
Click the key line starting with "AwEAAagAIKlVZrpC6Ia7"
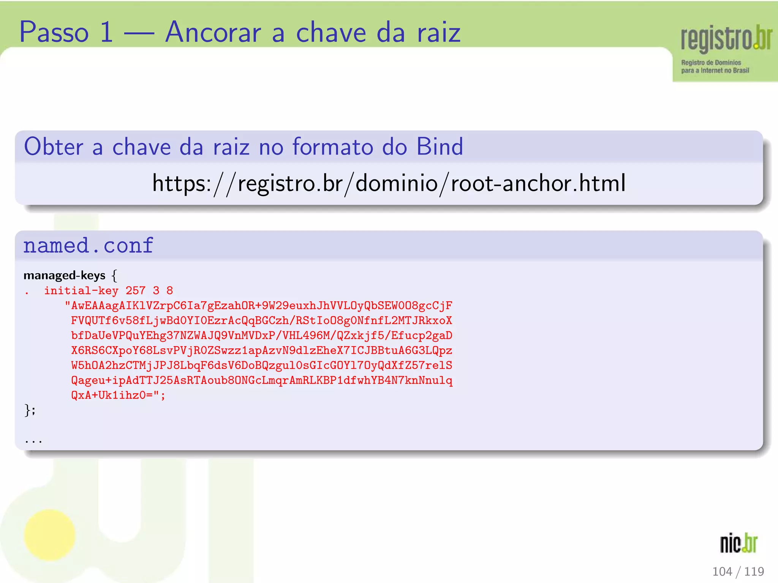[x=258, y=306]
